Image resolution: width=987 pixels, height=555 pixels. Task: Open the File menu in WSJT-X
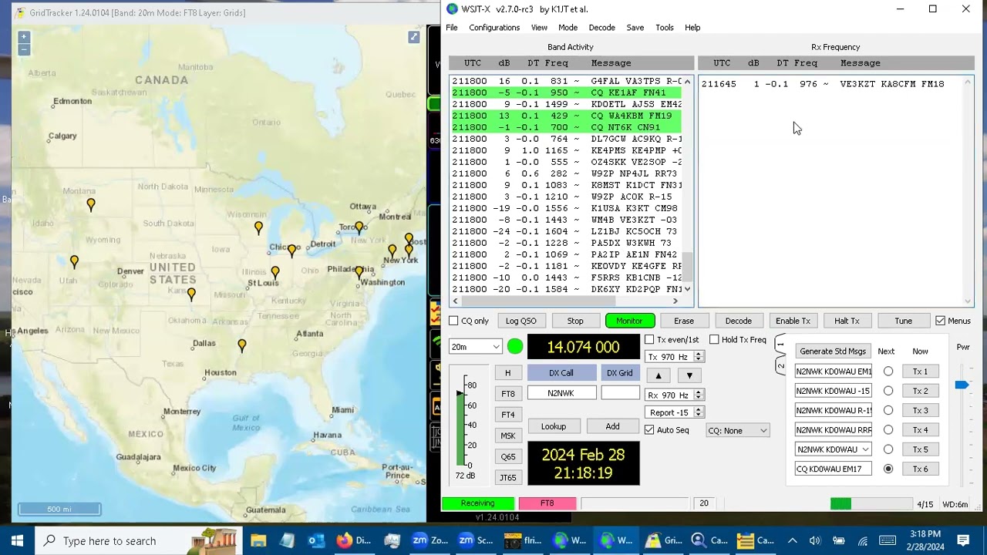452,28
